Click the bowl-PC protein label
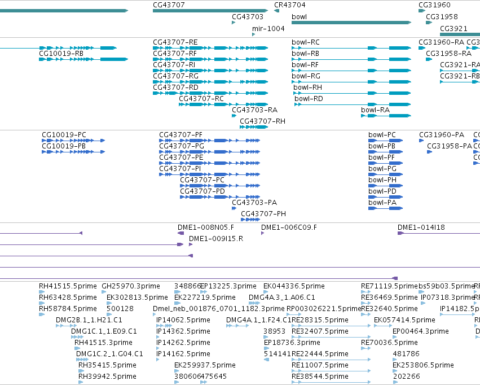Screen dimensions: 480x385 coord(382,135)
